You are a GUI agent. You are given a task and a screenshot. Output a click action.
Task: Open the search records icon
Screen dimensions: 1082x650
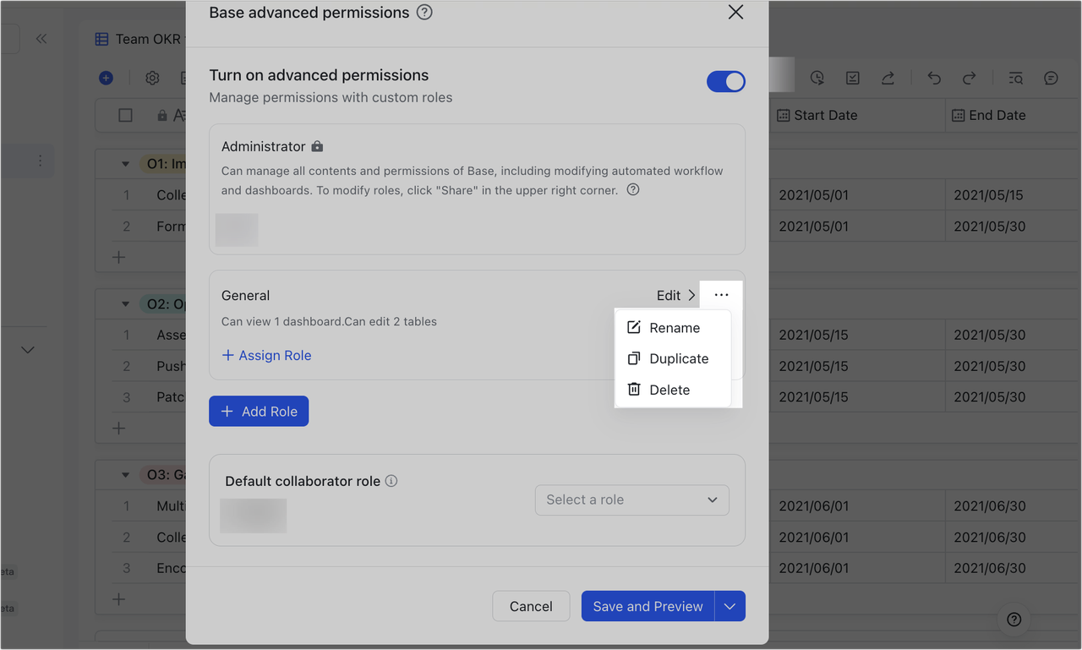(x=1014, y=77)
